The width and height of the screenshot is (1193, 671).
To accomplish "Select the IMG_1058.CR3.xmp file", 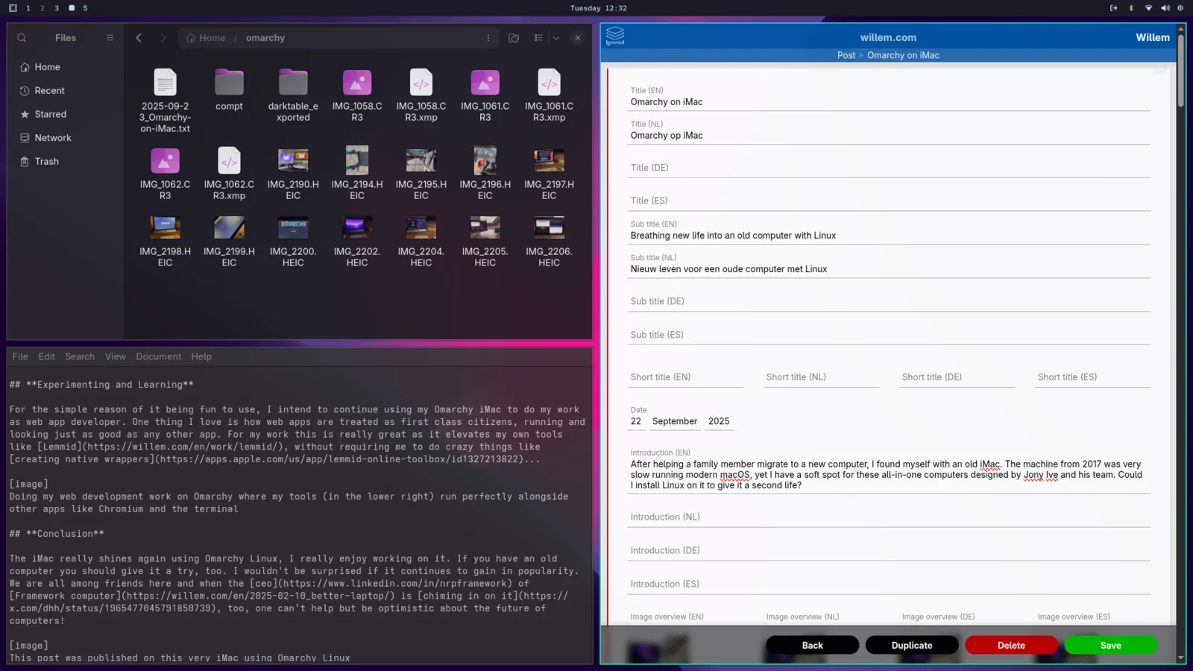I will click(x=421, y=95).
